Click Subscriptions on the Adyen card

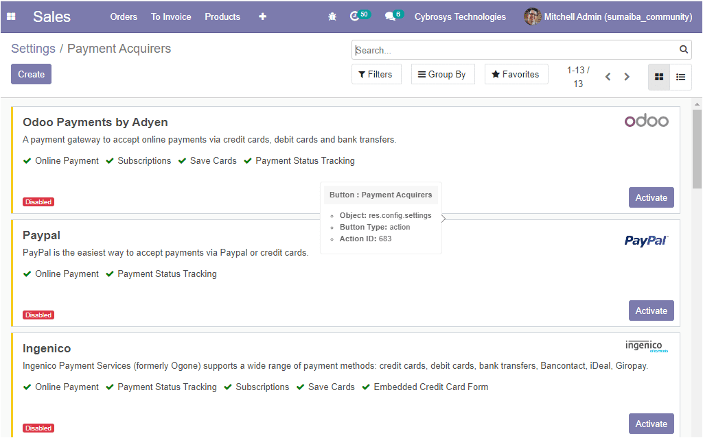pos(144,161)
